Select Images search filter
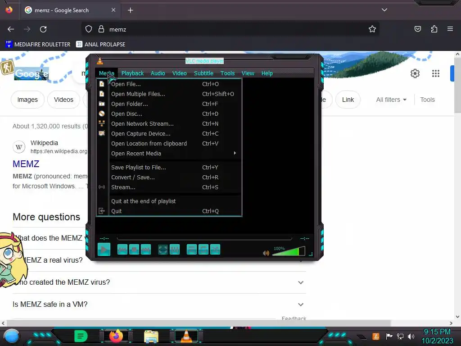The image size is (461, 346). click(27, 100)
